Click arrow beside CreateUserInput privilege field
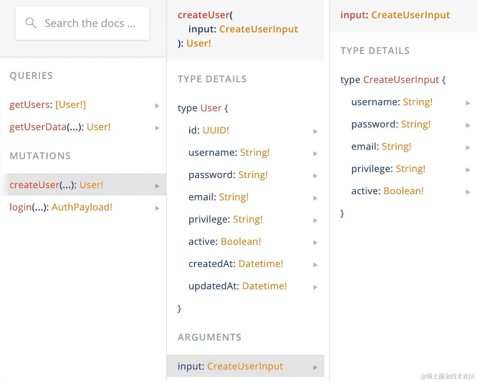Image resolution: width=477 pixels, height=382 pixels. [x=468, y=170]
